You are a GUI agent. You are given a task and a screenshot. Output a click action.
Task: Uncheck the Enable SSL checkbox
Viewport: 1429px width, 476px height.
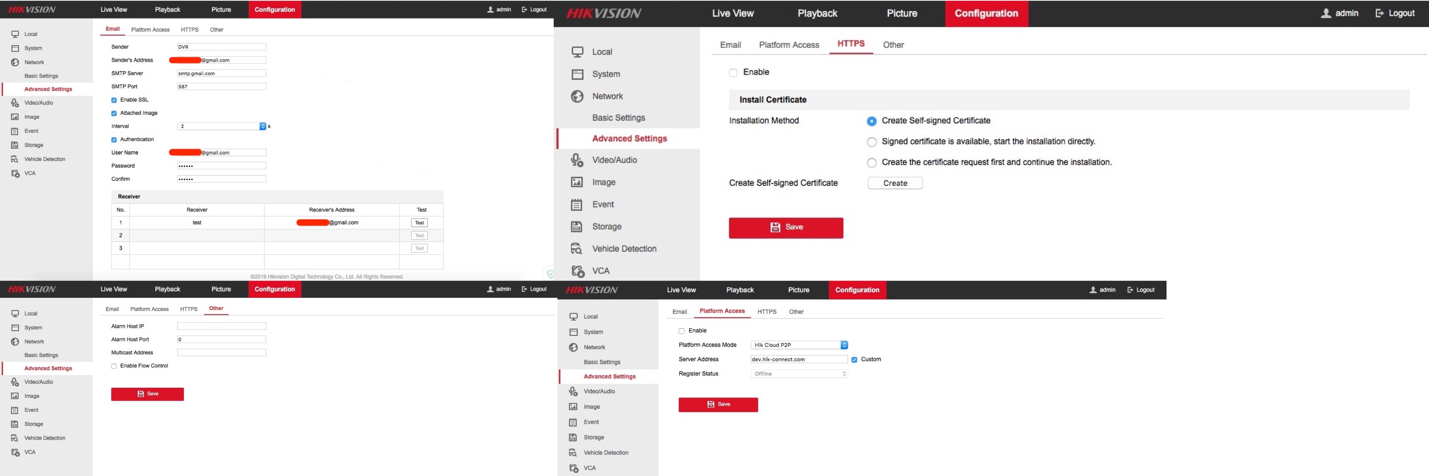tap(114, 100)
